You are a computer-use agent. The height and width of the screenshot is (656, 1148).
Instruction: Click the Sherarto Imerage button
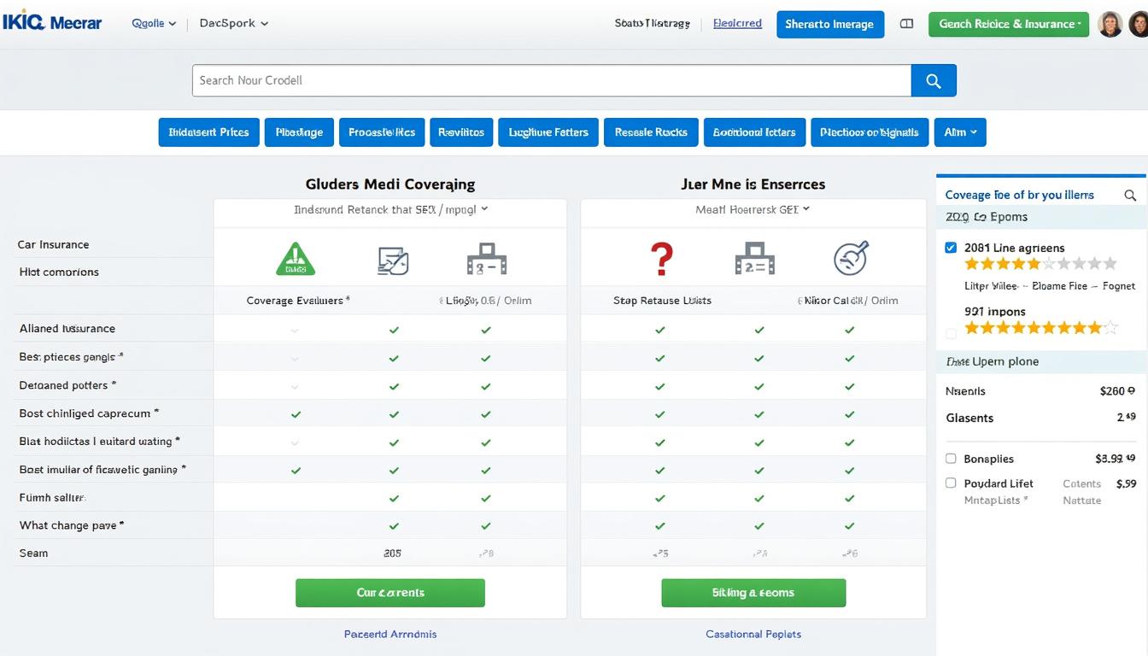point(829,24)
